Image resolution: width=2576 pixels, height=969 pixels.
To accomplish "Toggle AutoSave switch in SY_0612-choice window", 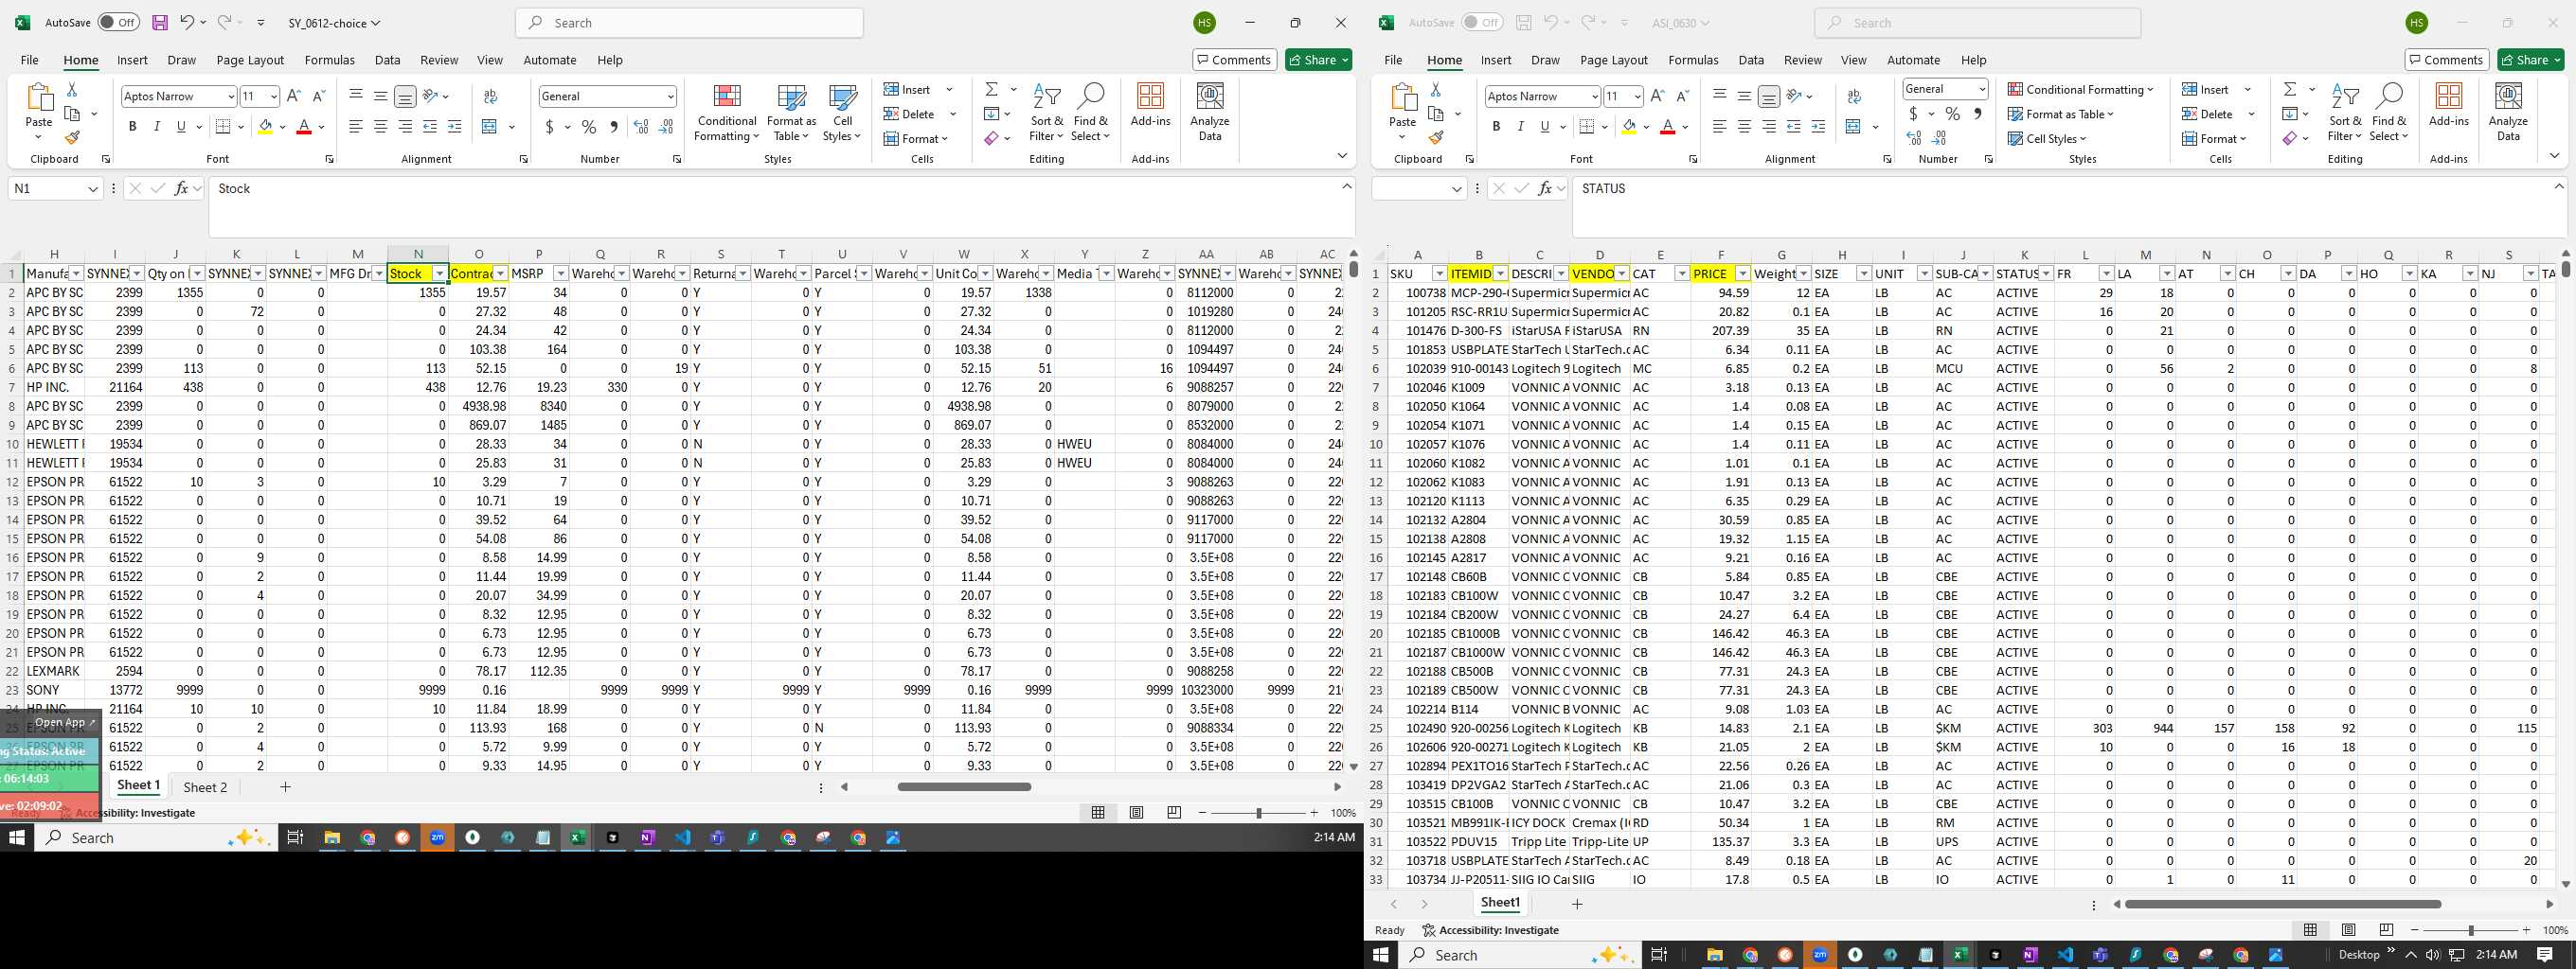I will [x=118, y=22].
